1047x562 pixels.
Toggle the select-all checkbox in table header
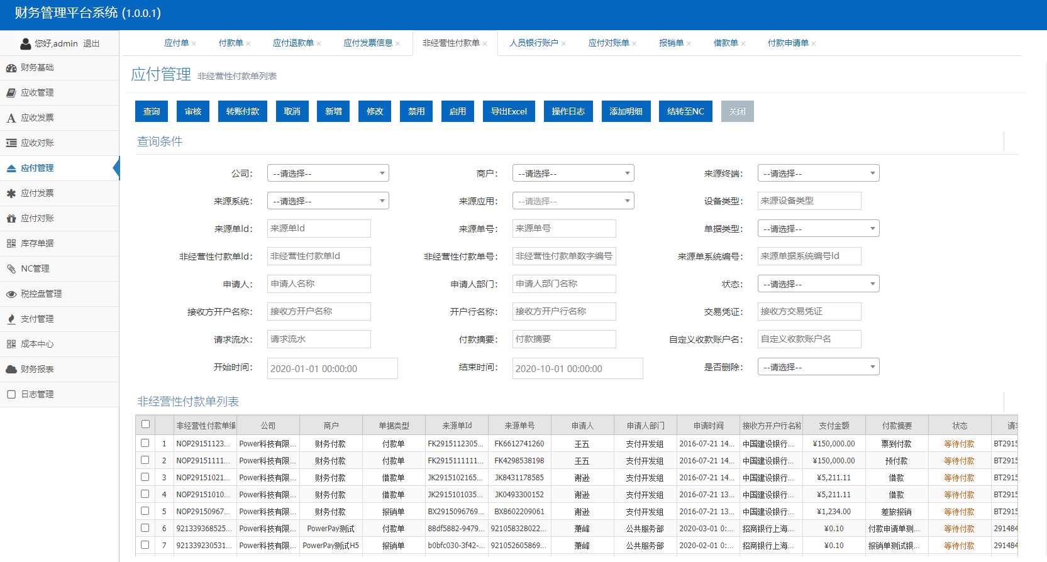(145, 424)
